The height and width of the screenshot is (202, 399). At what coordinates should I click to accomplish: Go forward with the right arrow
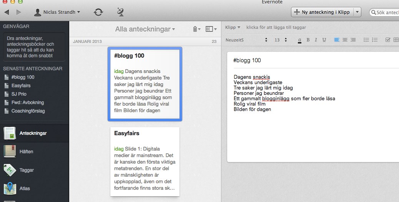(18, 12)
